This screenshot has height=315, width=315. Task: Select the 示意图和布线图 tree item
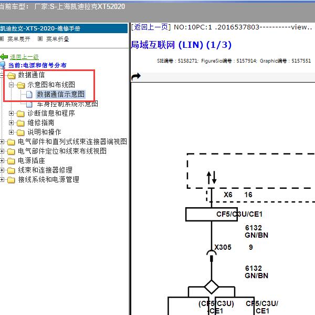pyautogui.click(x=51, y=85)
